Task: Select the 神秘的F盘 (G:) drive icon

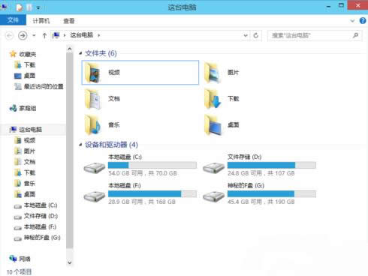Action: tap(214, 196)
